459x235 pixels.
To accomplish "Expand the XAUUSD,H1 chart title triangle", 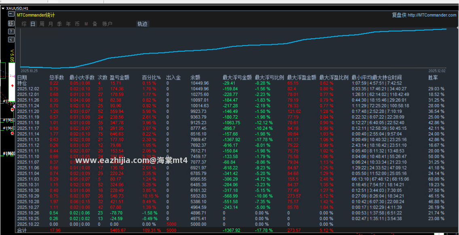I will [3, 8].
